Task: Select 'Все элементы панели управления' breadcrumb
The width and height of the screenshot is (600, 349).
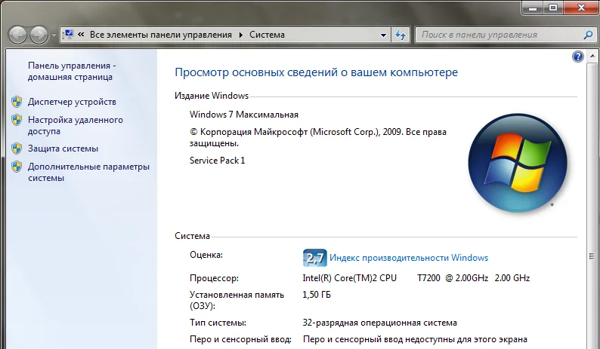Action: [x=161, y=35]
